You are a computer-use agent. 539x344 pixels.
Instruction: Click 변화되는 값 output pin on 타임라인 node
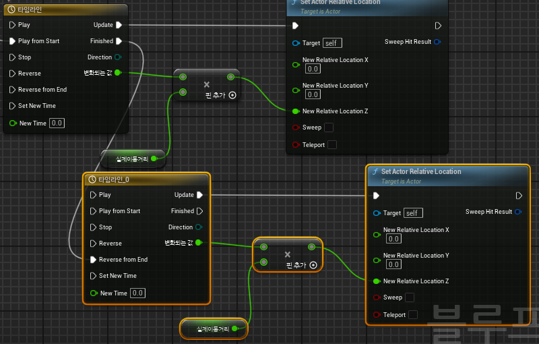click(x=118, y=73)
